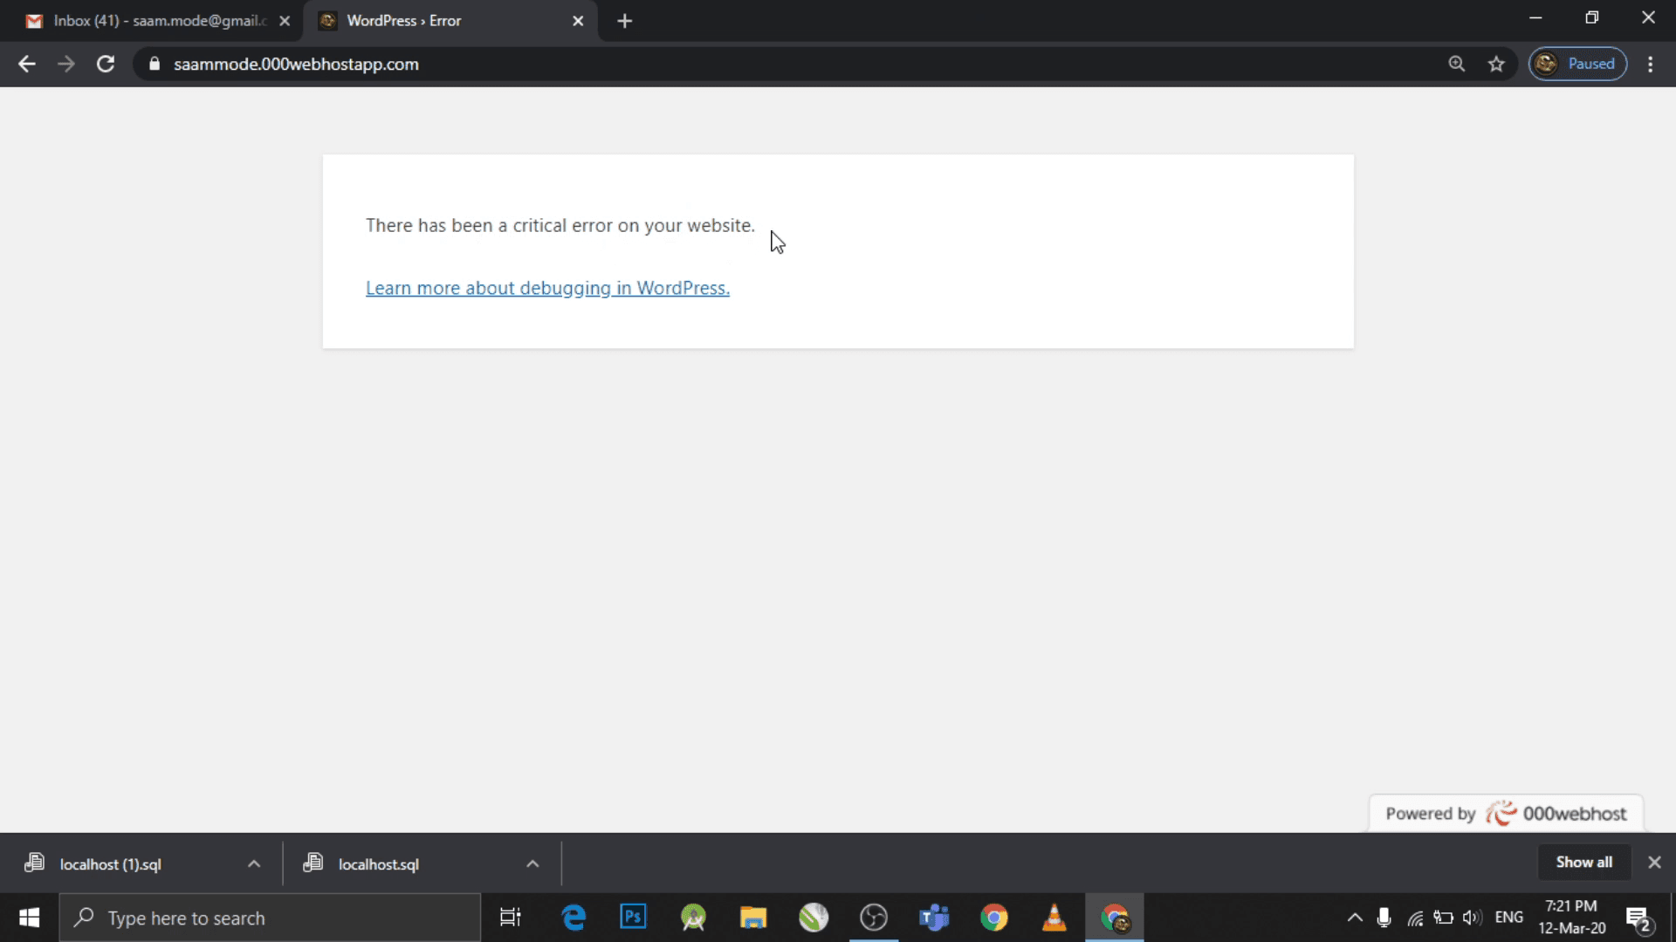
Task: Click the microphone tray icon
Action: point(1384,918)
